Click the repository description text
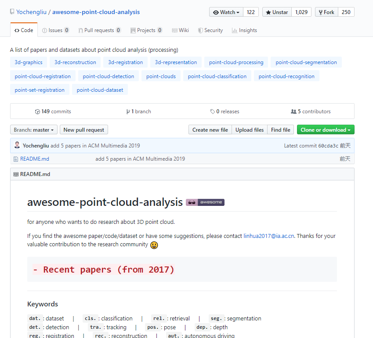The height and width of the screenshot is (338, 373). coord(94,50)
